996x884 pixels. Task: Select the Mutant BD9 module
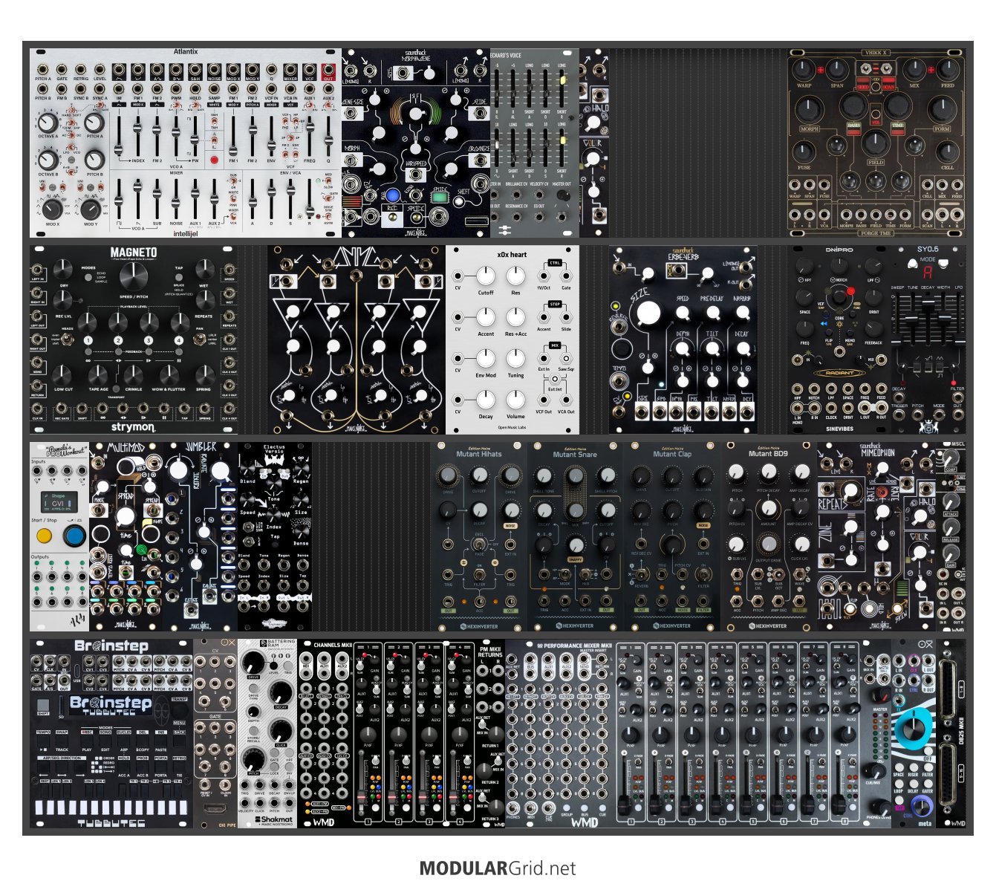pos(769,536)
